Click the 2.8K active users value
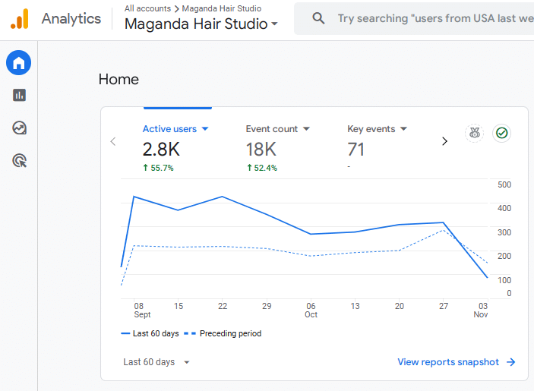 pos(161,150)
